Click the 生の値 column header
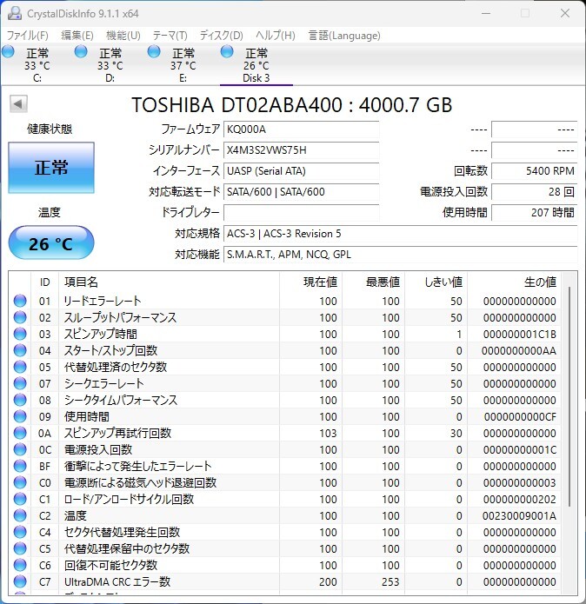The image size is (586, 604). (x=515, y=282)
